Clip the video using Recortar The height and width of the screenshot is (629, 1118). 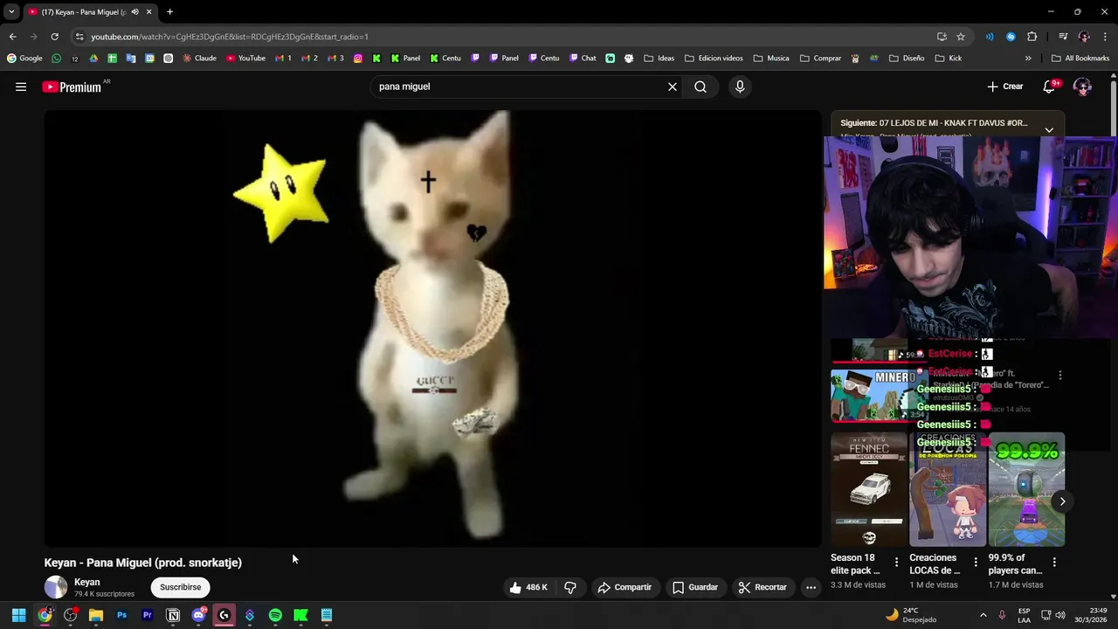[763, 587]
